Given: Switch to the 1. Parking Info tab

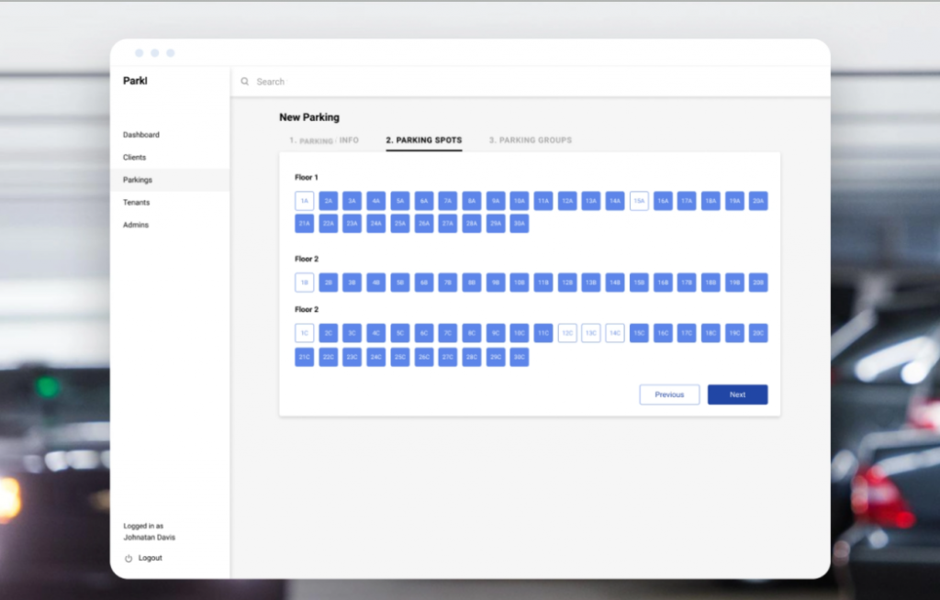Looking at the screenshot, I should (x=324, y=140).
